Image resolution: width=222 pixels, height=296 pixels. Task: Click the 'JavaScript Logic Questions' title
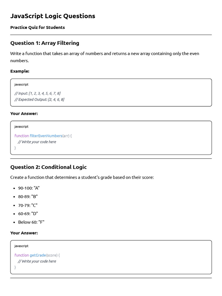[53, 16]
